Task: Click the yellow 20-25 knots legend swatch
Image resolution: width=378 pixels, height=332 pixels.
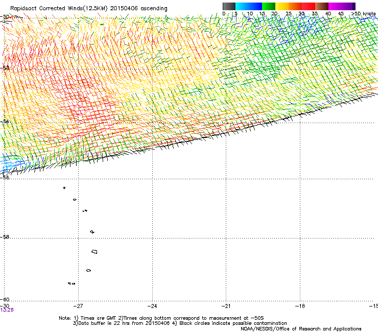Action: pyautogui.click(x=282, y=6)
